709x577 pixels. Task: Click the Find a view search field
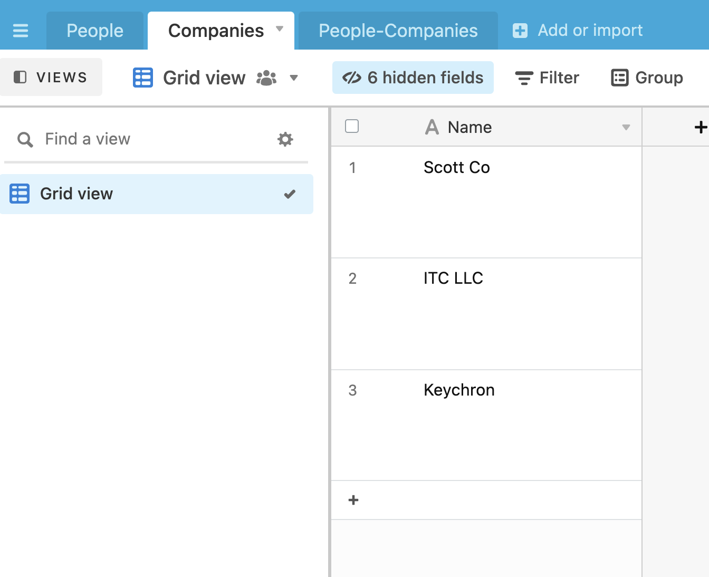point(156,139)
